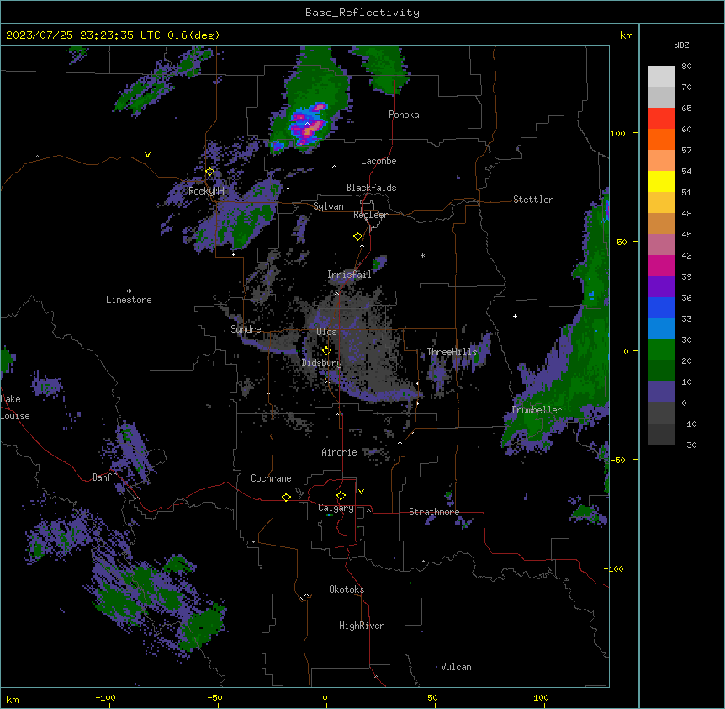This screenshot has width=725, height=709.
Task: Click the royal blue band in legend
Action: (661, 307)
